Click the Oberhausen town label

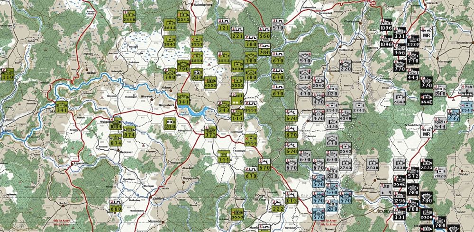click(x=352, y=21)
